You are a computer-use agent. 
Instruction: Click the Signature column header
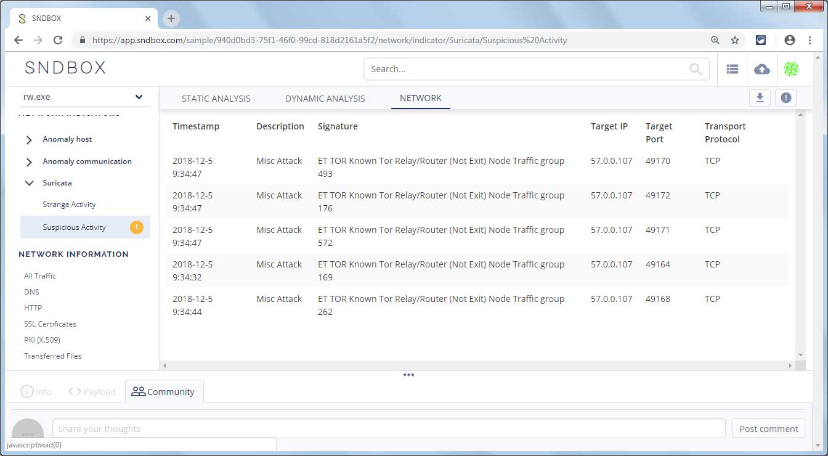pyautogui.click(x=338, y=126)
